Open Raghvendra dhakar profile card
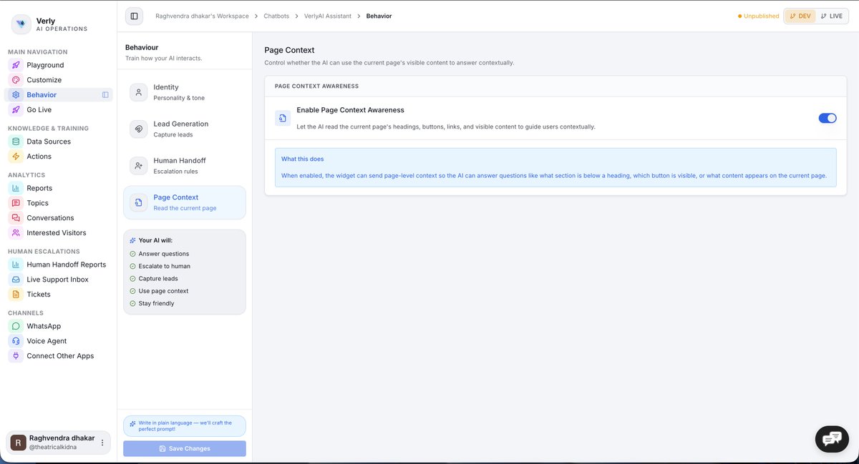Viewport: 859px width, 464px height. pos(58,443)
